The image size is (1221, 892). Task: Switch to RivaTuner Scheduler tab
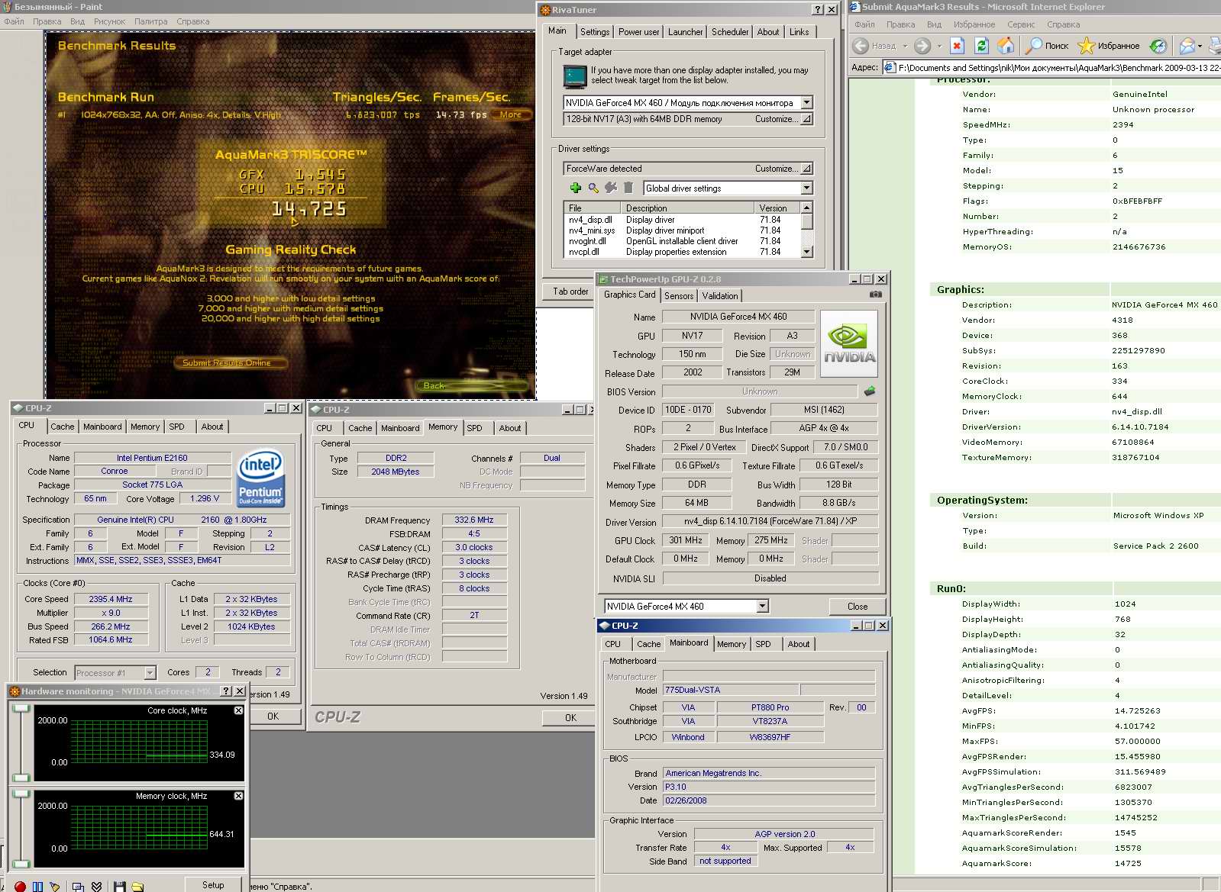click(730, 32)
